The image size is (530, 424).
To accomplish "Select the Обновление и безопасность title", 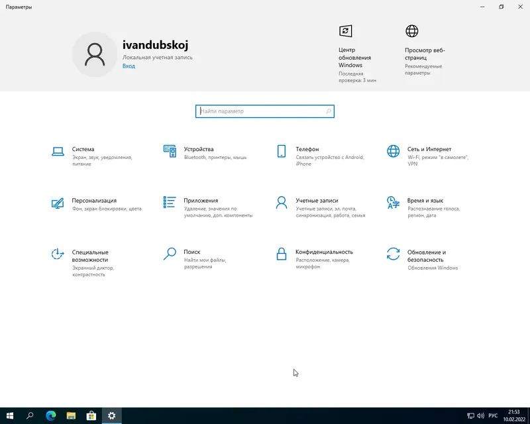I will coord(426,256).
